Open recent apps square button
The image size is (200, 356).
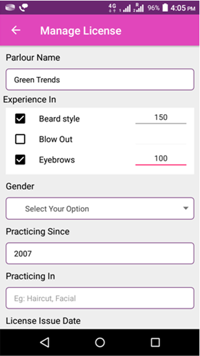[x=155, y=342]
